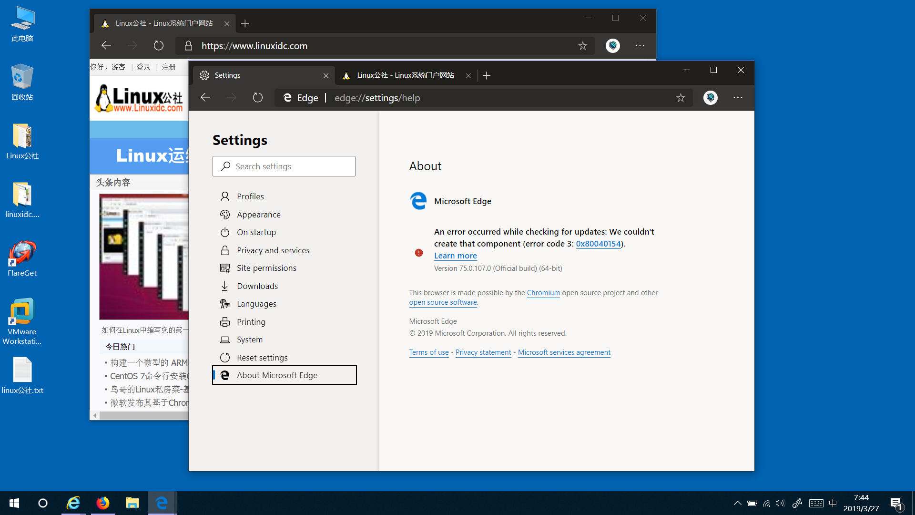Open Reset settings section
The width and height of the screenshot is (915, 515).
(284, 358)
